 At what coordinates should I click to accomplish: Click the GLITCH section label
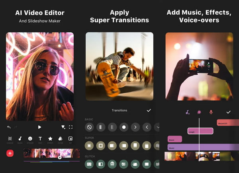90,156
